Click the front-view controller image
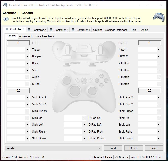Screen dimensions: 168x161 (x=83, y=88)
